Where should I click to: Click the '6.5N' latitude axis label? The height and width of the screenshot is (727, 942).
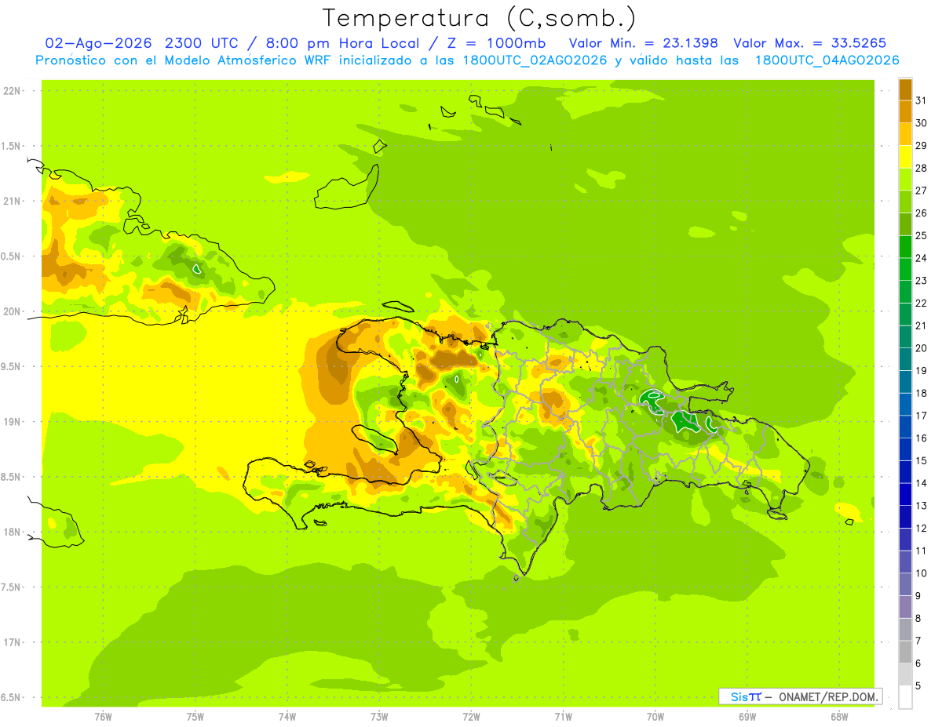[x=12, y=697]
